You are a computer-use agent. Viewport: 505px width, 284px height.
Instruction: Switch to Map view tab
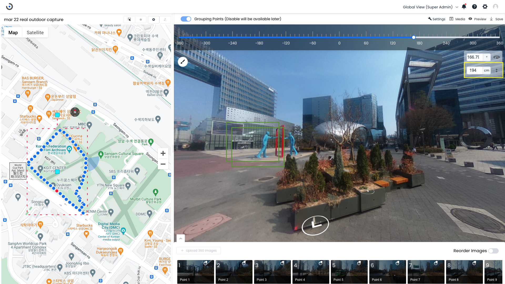click(x=13, y=33)
